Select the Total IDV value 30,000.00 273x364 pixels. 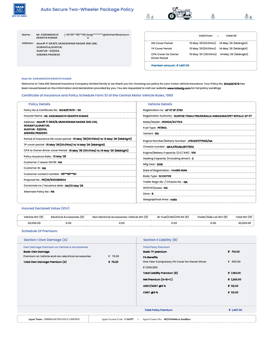click(x=245, y=223)
